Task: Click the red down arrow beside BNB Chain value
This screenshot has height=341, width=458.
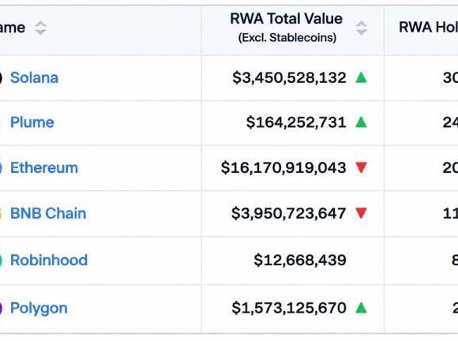Action: (x=362, y=213)
